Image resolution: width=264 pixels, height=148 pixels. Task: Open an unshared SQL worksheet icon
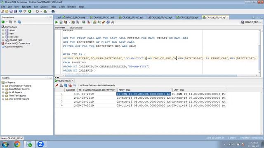click(x=95, y=22)
